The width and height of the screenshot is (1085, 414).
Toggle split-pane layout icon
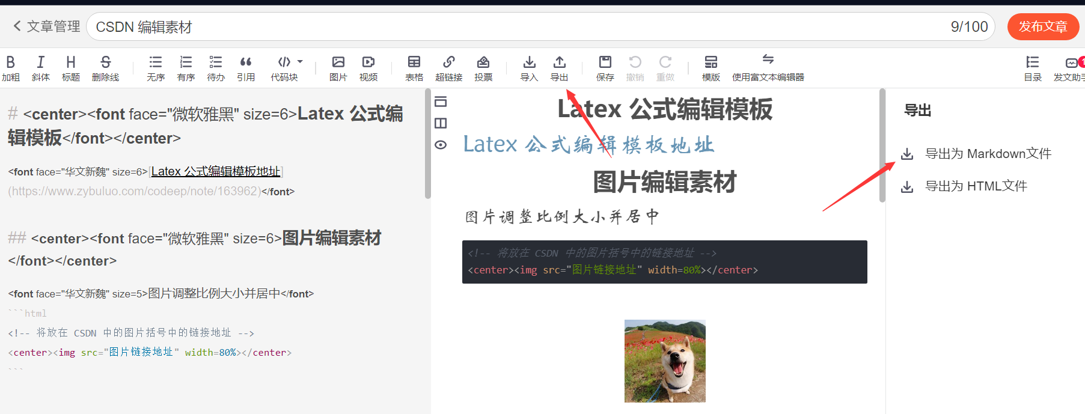click(x=441, y=123)
